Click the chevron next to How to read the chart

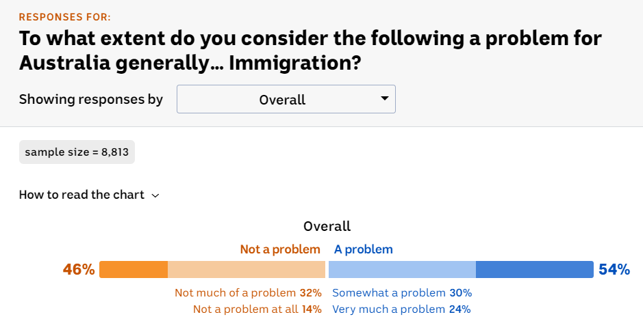[155, 195]
